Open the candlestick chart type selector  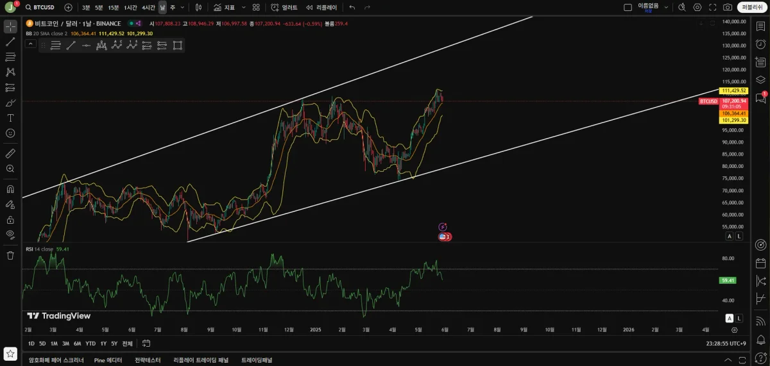[198, 7]
